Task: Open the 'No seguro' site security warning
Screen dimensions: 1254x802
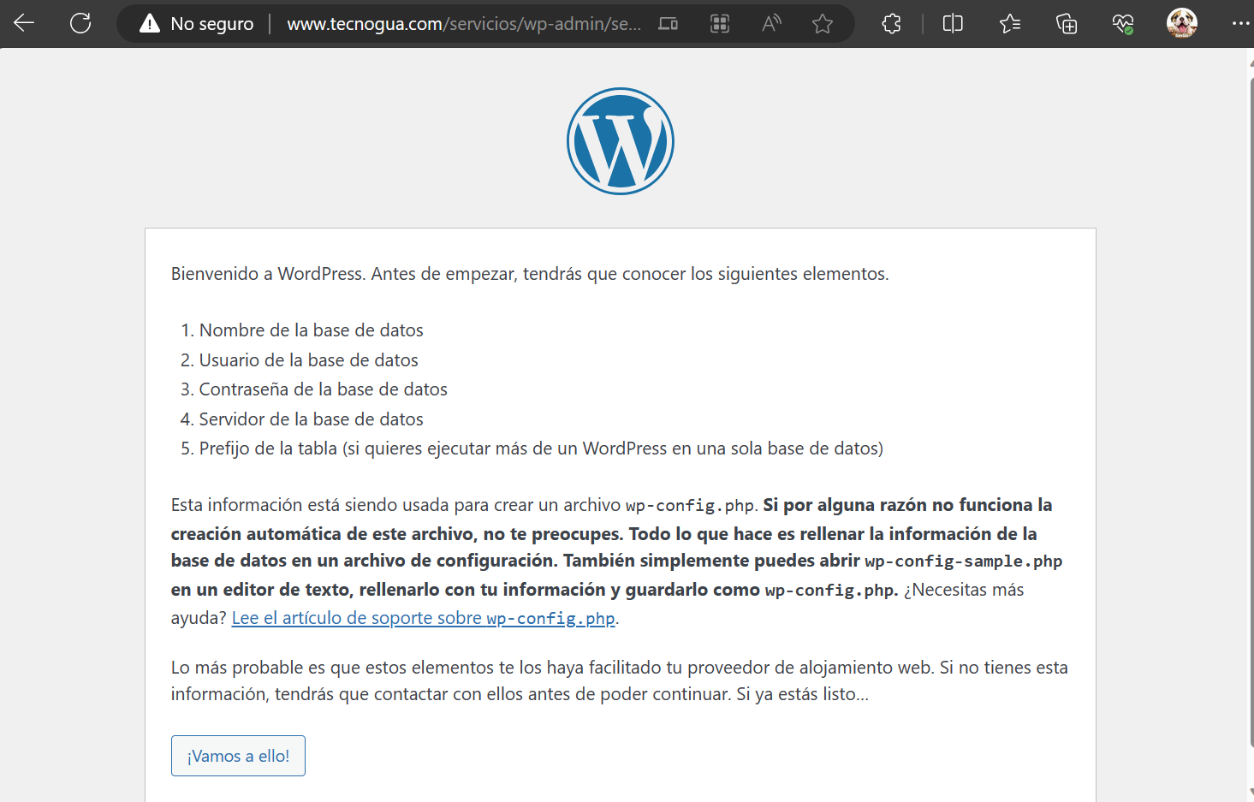Action: pyautogui.click(x=197, y=24)
